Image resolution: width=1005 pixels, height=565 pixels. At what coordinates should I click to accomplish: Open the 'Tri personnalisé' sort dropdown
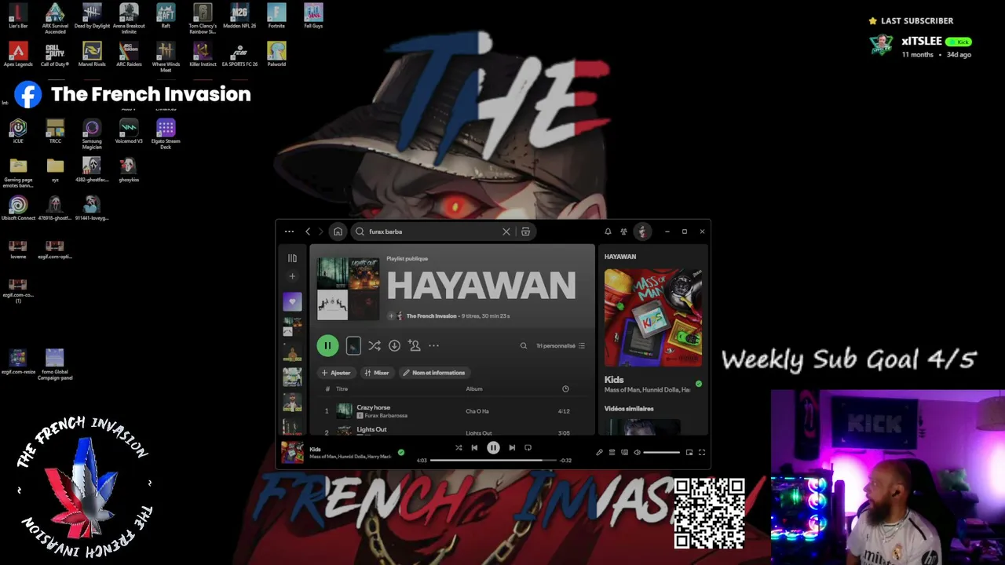click(x=561, y=345)
